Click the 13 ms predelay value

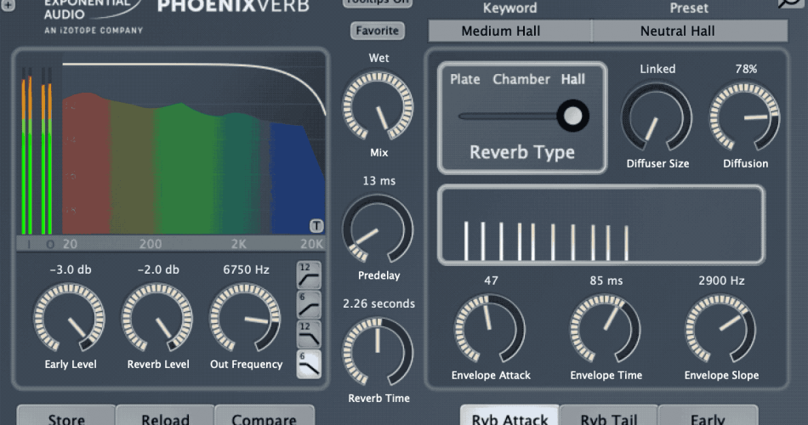tap(378, 181)
